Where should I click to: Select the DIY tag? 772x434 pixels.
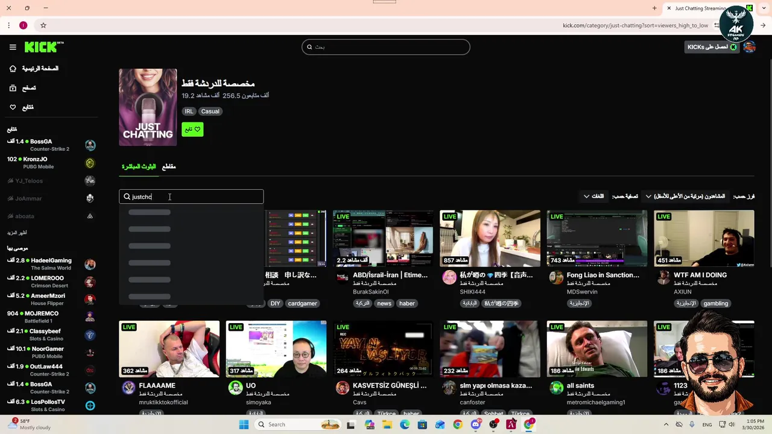276,304
